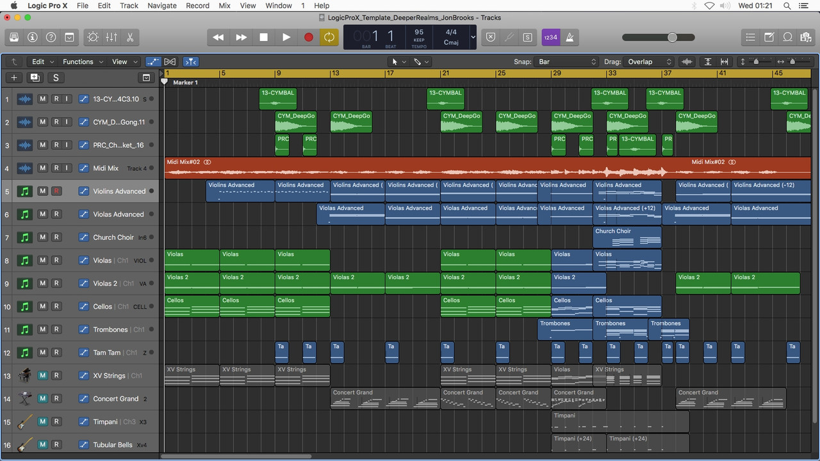820x461 pixels.
Task: Click Trombones track instrument icon
Action: pos(24,330)
